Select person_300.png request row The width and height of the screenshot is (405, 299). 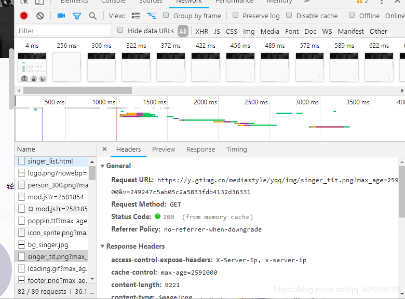[51, 185]
